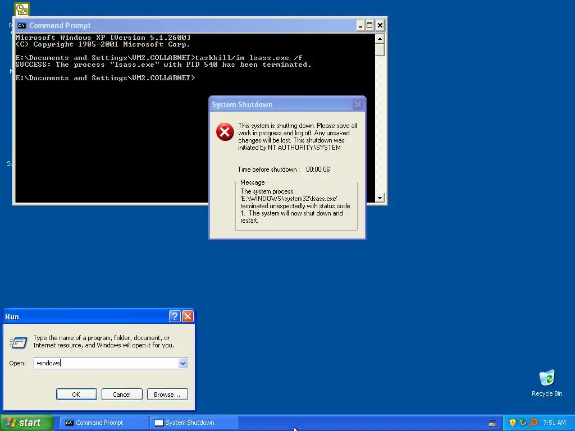Click the disabled System Shutdown close button
This screenshot has width=575, height=431.
point(358,104)
